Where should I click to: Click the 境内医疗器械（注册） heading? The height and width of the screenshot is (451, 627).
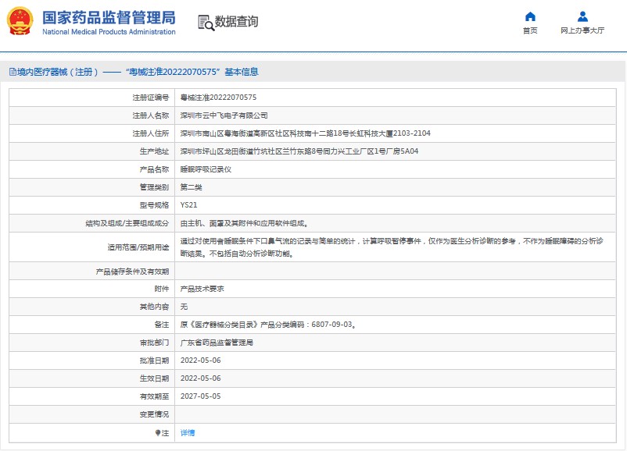(x=58, y=72)
